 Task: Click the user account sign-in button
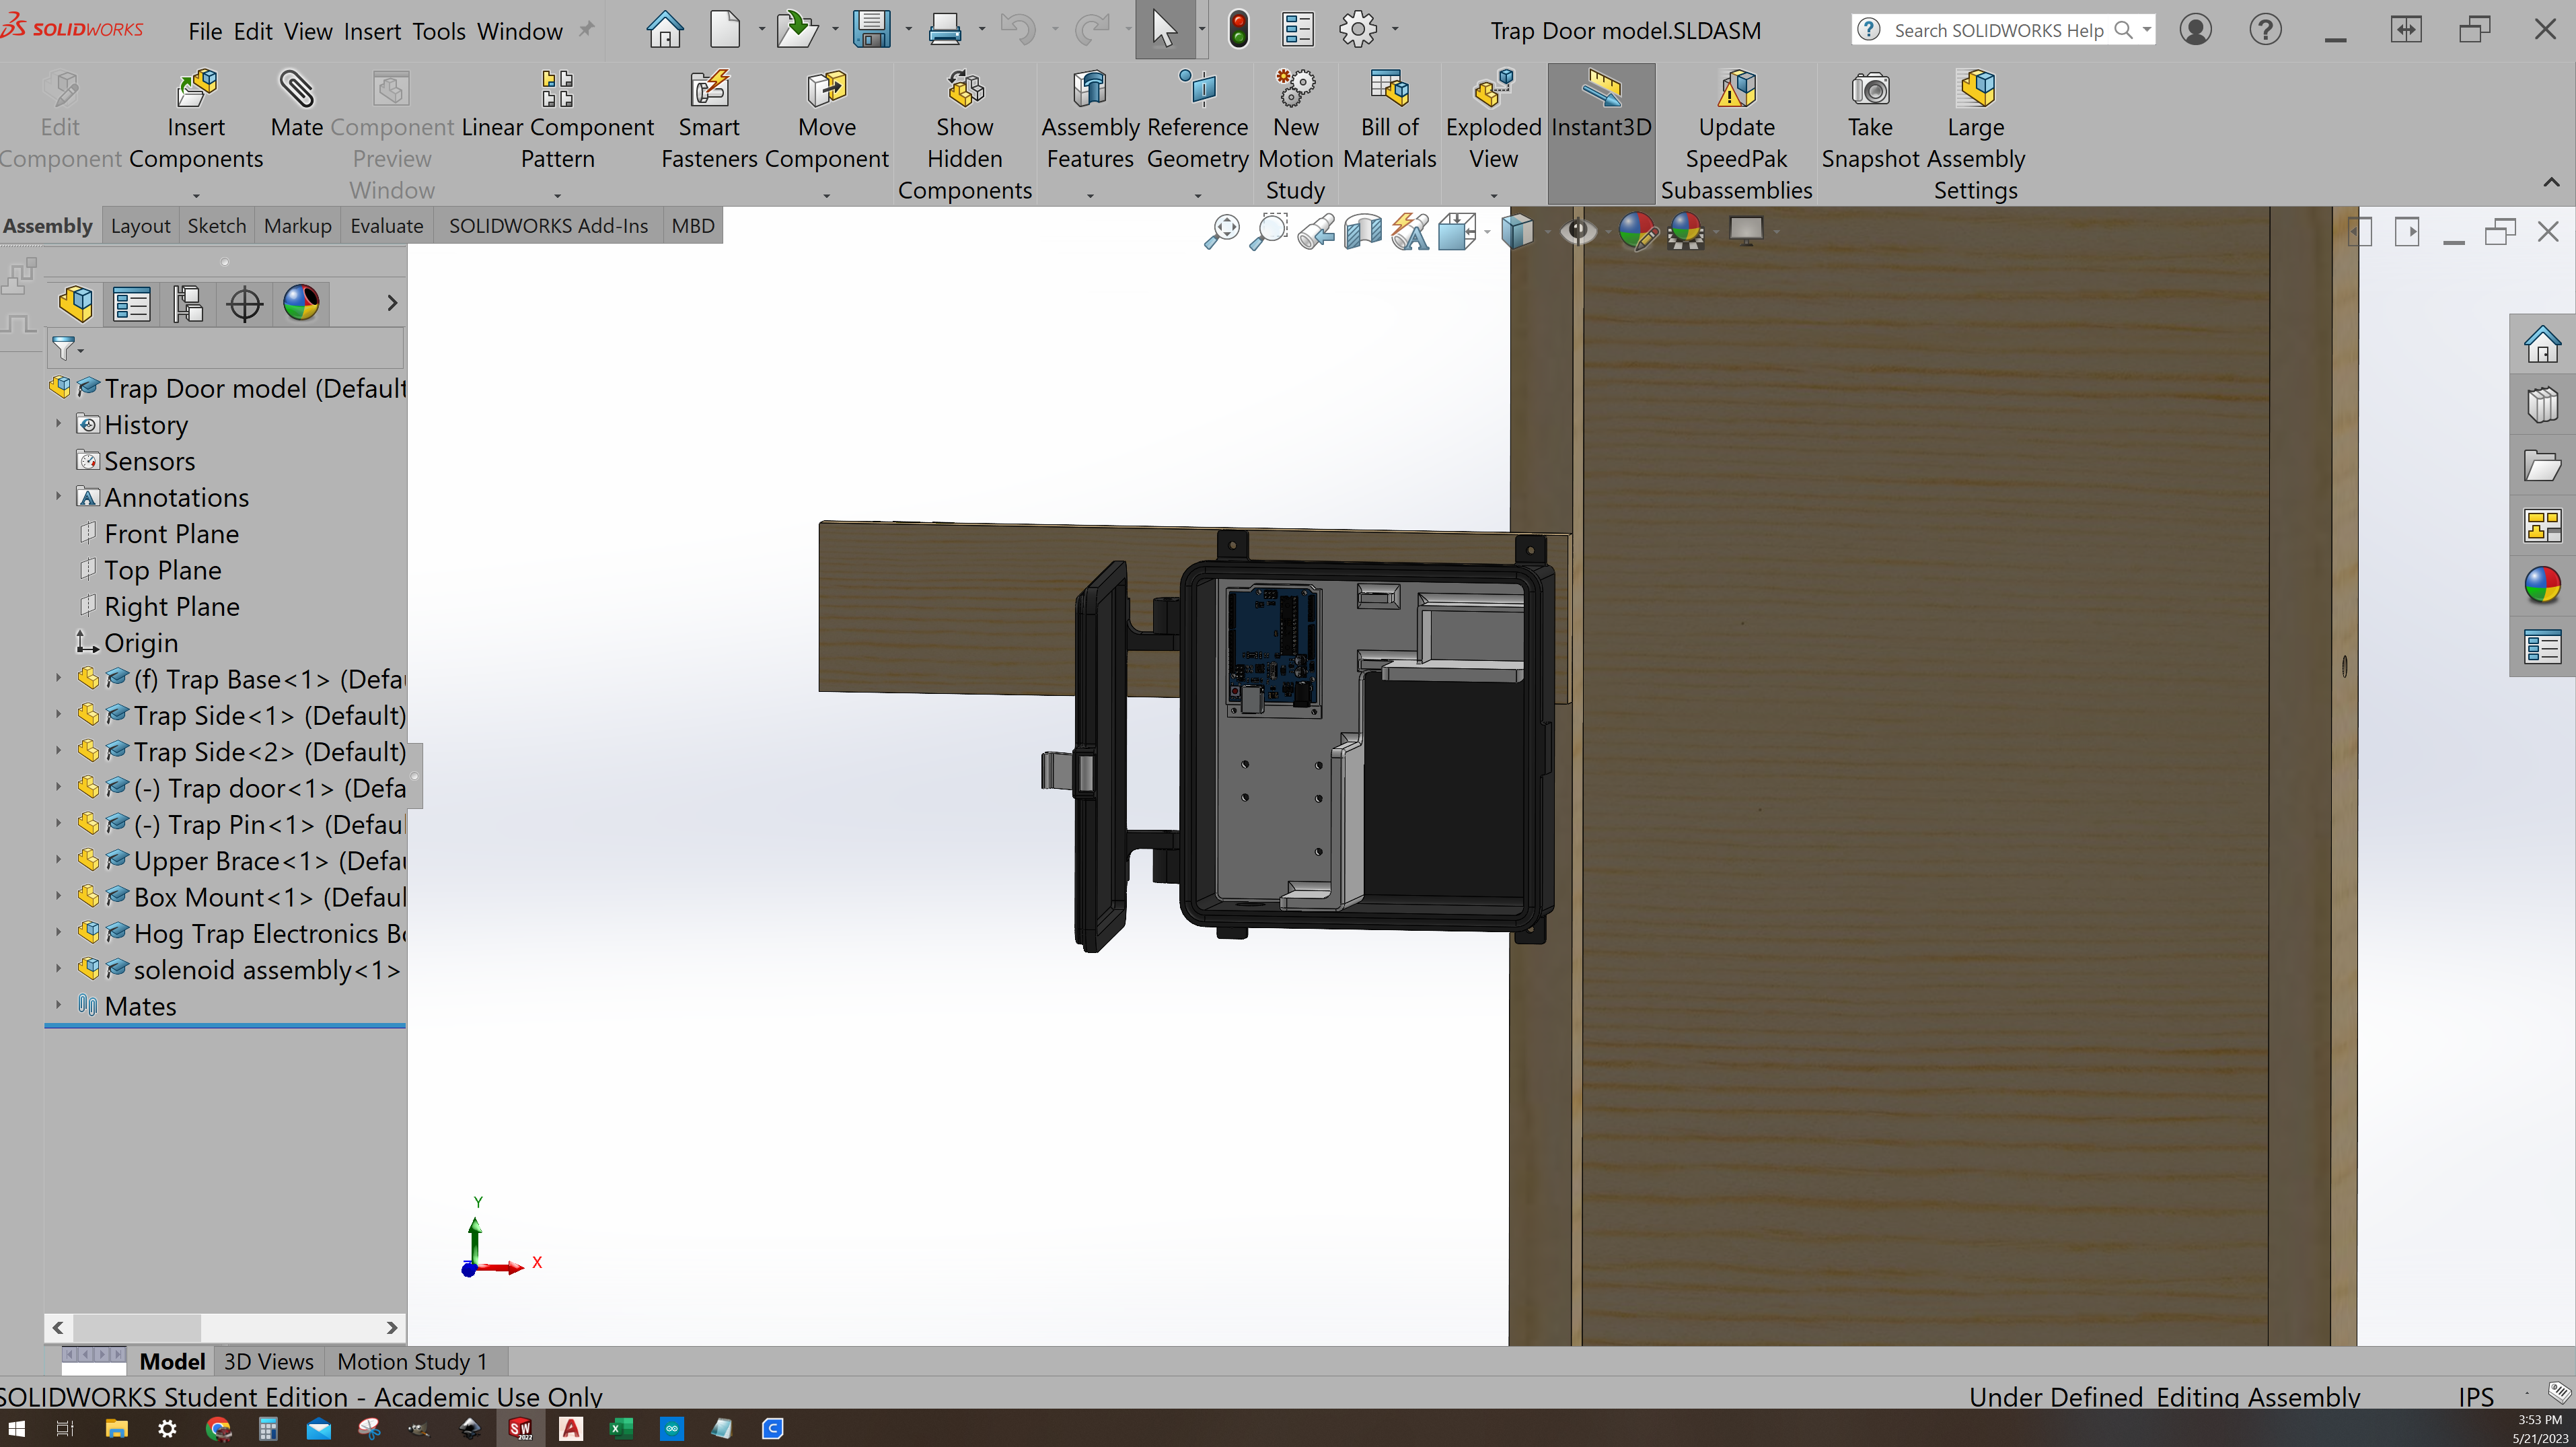(x=2195, y=29)
